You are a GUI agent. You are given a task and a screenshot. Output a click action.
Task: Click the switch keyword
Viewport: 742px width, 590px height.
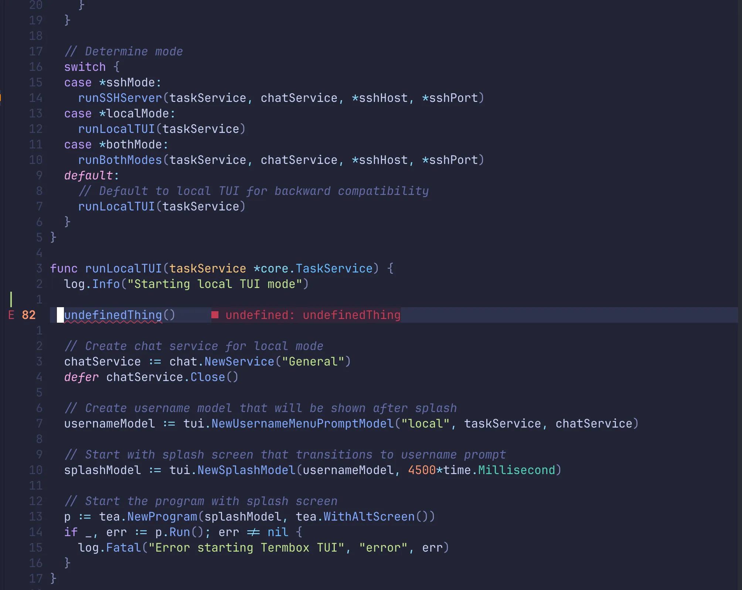(85, 67)
